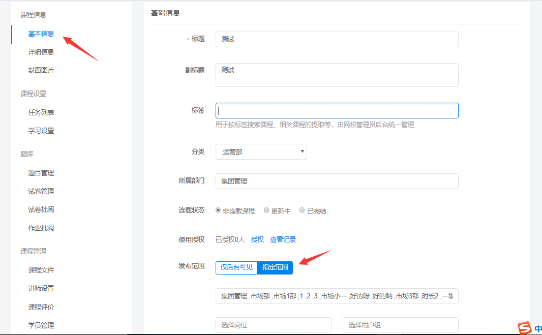Open 作业批阅 in sidebar
This screenshot has width=542, height=335.
pos(41,228)
